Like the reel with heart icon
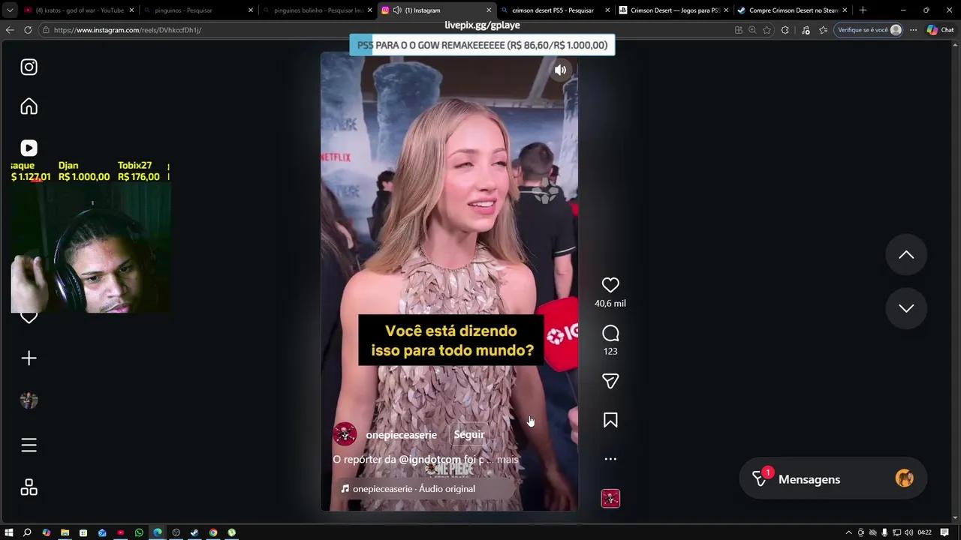961x540 pixels. [x=610, y=285]
